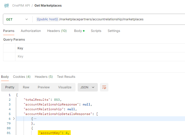Toggle word wrap icon in response toolbar
Viewport: 185px width, 135px height.
point(104,87)
